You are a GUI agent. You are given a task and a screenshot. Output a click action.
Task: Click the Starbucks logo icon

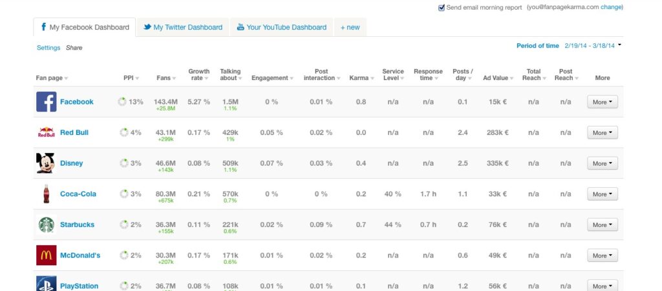tap(46, 225)
